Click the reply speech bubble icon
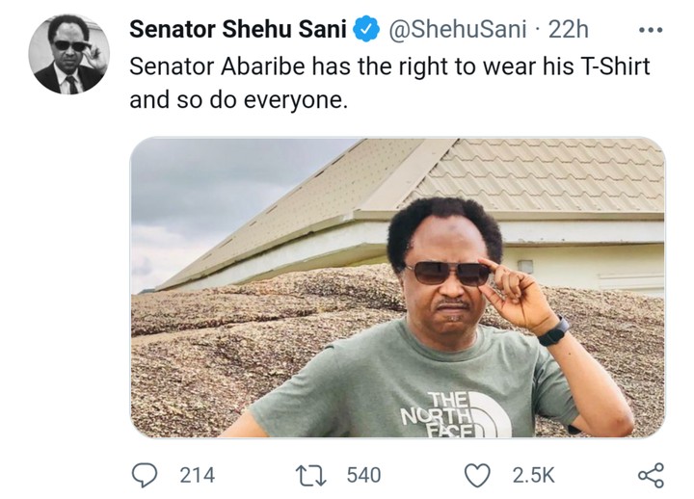 143,474
